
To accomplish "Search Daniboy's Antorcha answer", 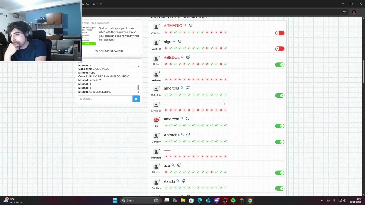I will tap(182, 135).
